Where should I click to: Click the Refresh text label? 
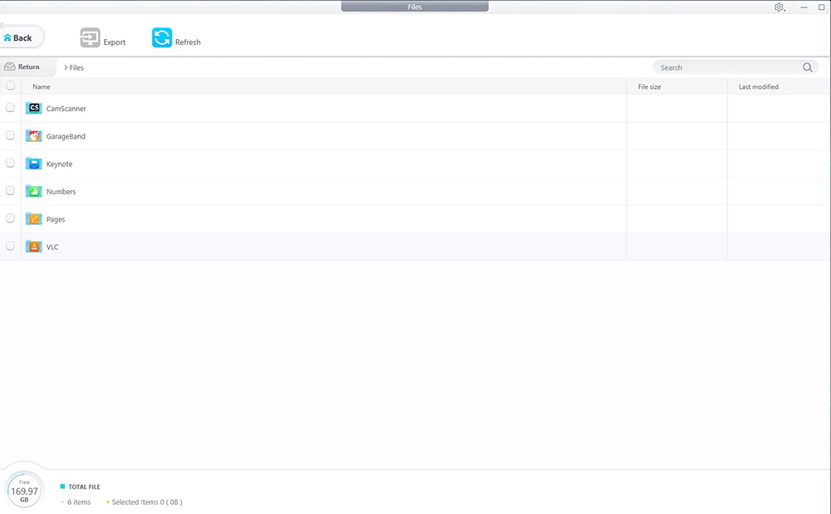coord(188,42)
